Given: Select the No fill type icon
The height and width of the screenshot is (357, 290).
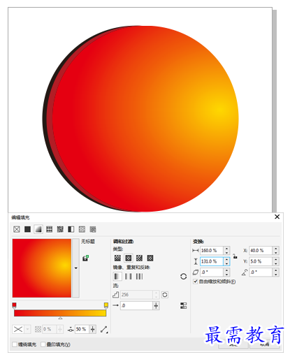Looking at the screenshot, I should click(x=17, y=229).
